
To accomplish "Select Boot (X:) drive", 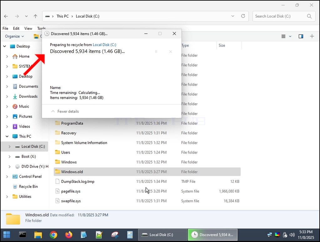I will [x=28, y=156].
